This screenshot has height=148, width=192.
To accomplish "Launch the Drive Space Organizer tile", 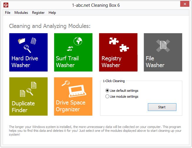I will pyautogui.click(x=73, y=97).
